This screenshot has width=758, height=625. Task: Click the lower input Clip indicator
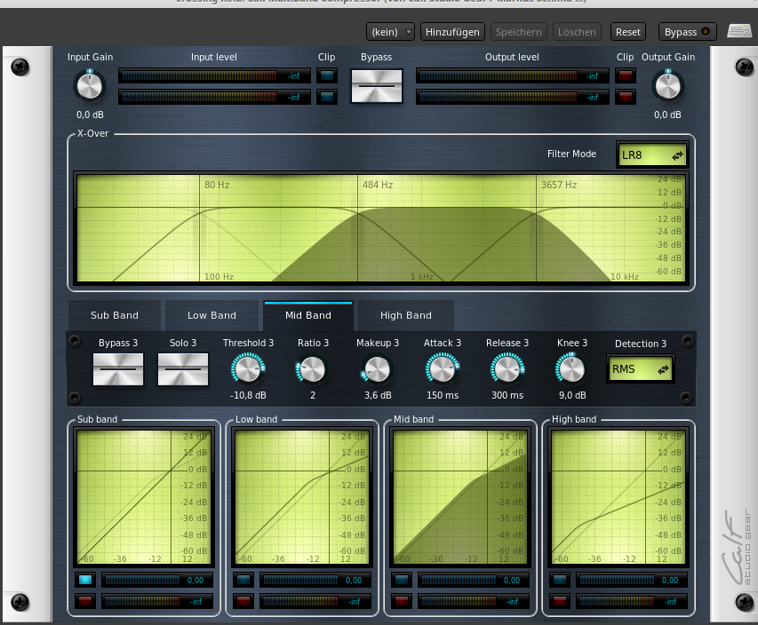point(327,97)
